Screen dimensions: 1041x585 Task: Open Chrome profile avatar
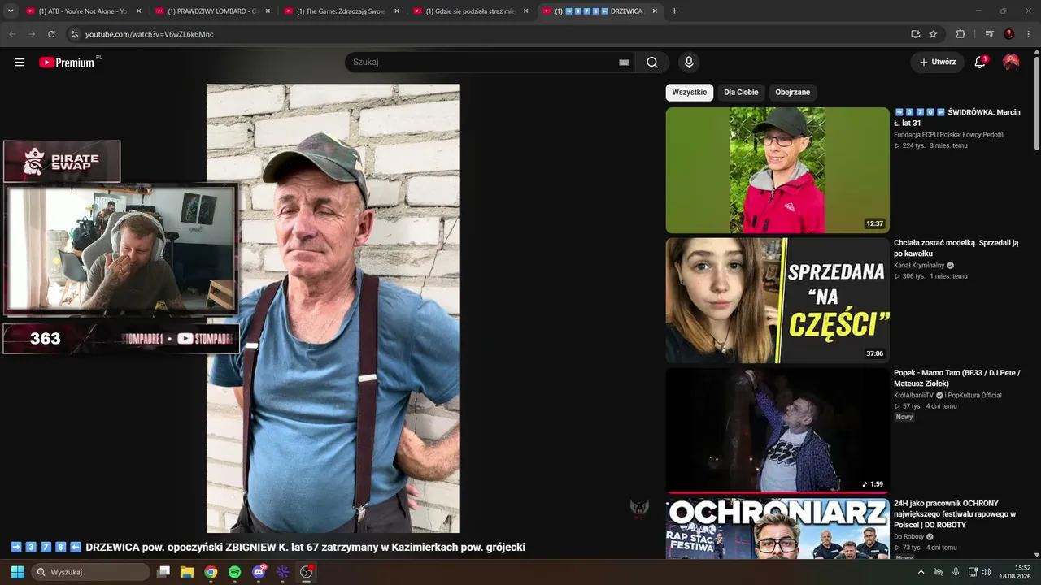point(1009,34)
